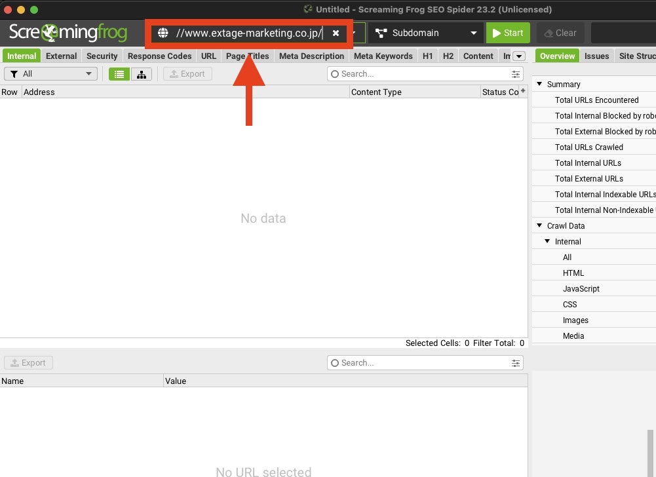This screenshot has height=477, width=656.
Task: Click the Screaming Frog logo
Action: pos(68,32)
